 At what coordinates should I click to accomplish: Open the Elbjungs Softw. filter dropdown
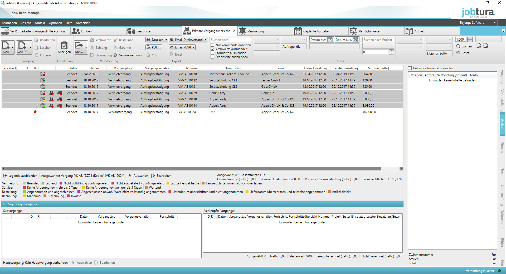(439, 53)
